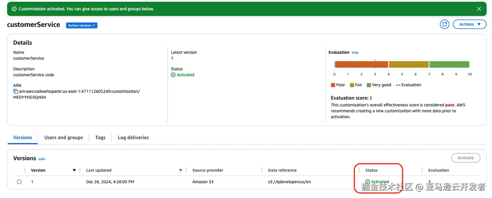Dismiss the customization activated banner
The height and width of the screenshot is (198, 492).
click(479, 9)
